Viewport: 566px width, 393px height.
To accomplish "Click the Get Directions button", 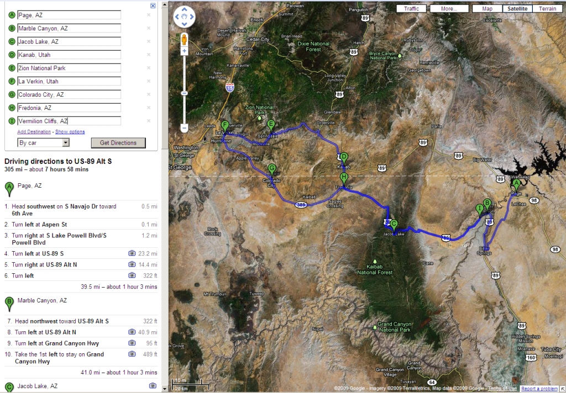I will [x=118, y=143].
